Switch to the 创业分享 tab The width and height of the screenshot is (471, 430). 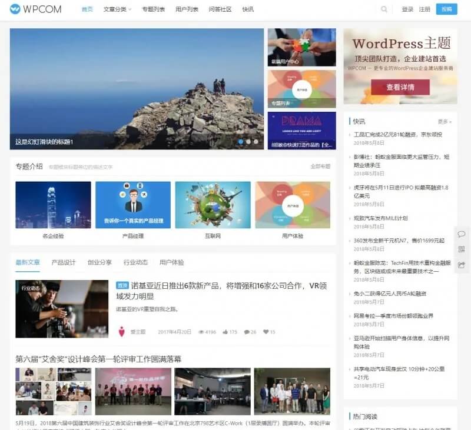99,262
